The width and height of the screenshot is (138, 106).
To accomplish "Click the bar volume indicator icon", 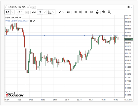I will tap(34, 12).
